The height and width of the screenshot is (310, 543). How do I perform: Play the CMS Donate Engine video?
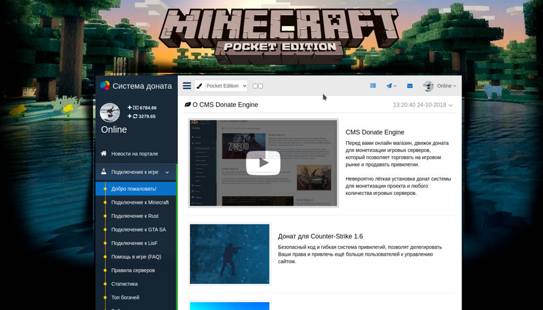click(x=263, y=163)
